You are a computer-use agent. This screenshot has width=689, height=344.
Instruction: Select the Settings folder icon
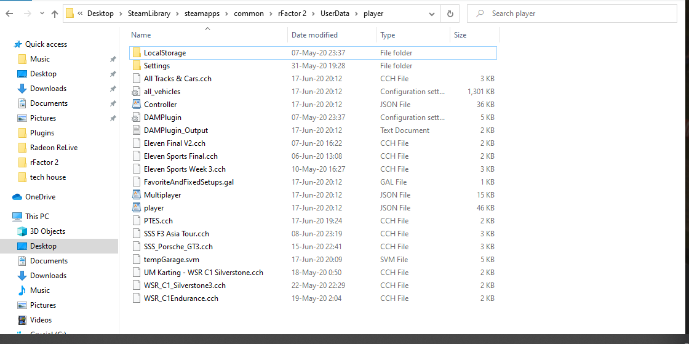coord(136,65)
